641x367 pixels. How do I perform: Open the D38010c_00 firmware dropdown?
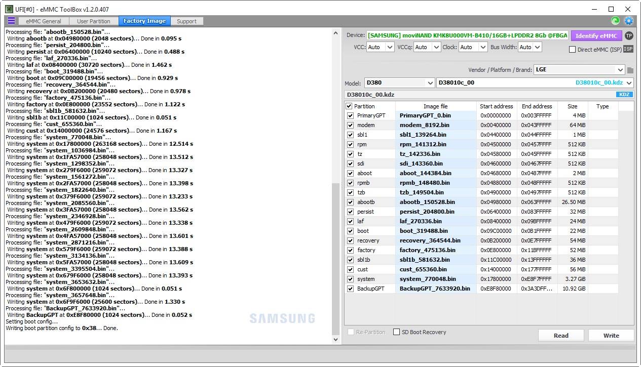[x=535, y=83]
